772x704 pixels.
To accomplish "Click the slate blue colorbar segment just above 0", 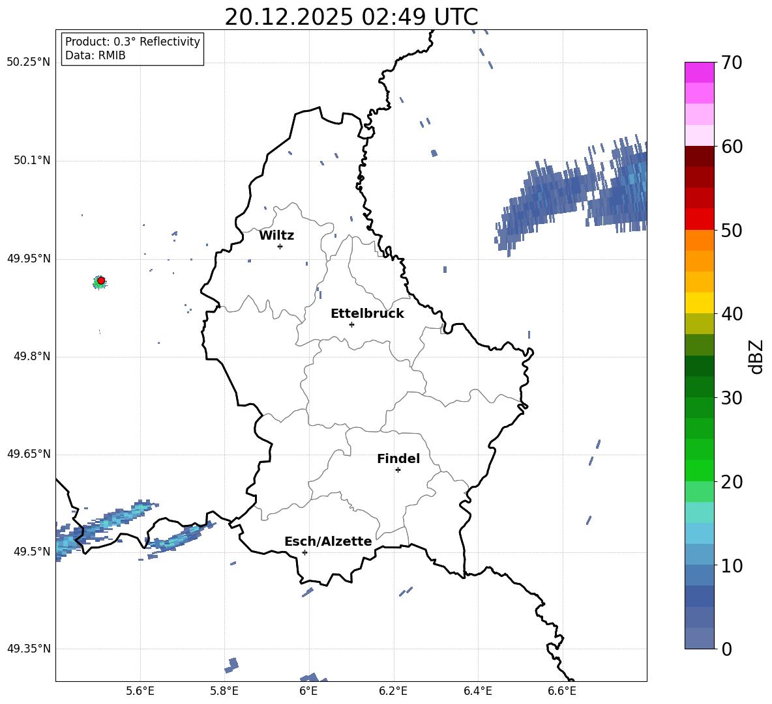I will pos(699,638).
